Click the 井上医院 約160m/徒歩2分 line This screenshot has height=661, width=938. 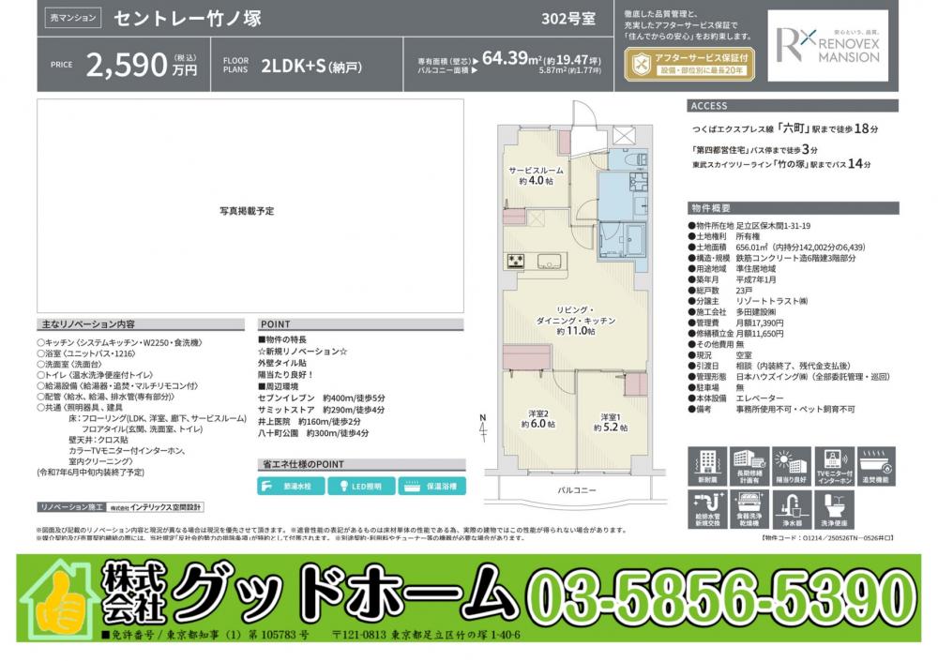[310, 421]
